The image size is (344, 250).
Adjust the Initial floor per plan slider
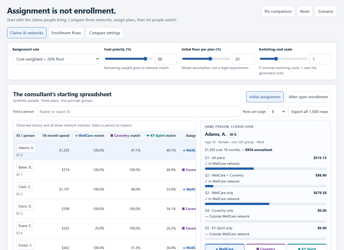[206, 59]
